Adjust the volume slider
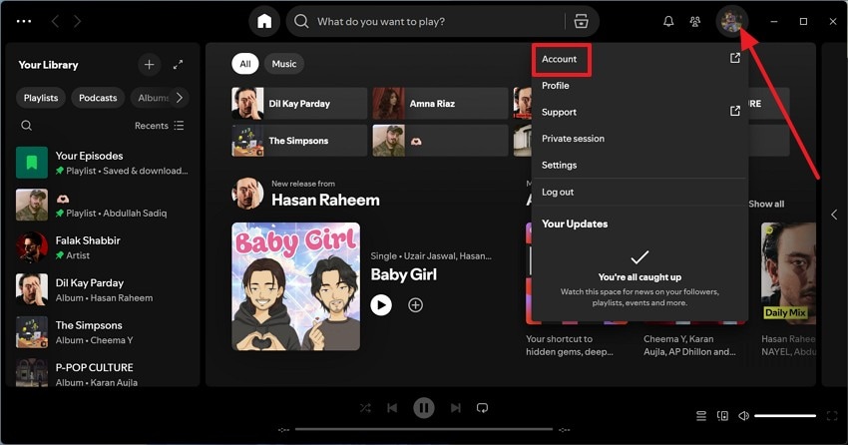The height and width of the screenshot is (445, 848). 785,416
